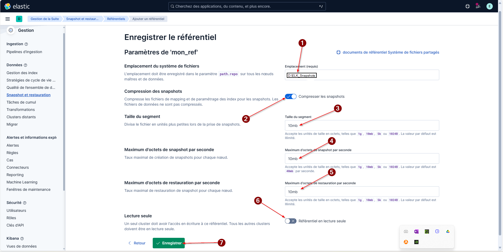Open the hamburger navigation menu

point(8,19)
